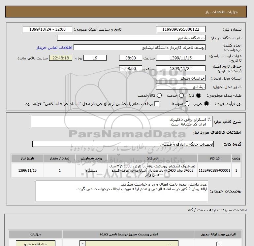Click the شماره نیاز field
Image resolution: width=254 pixels, height=246 pixels.
point(181,29)
